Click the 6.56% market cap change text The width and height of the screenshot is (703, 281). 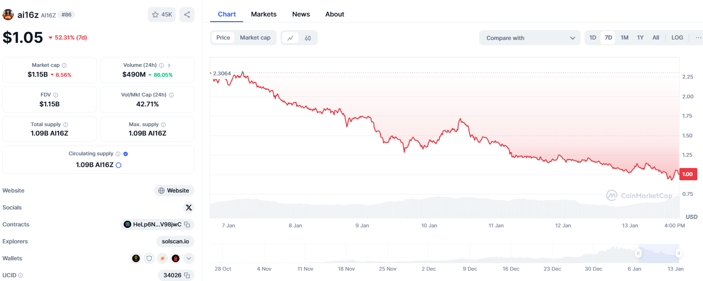coord(64,75)
